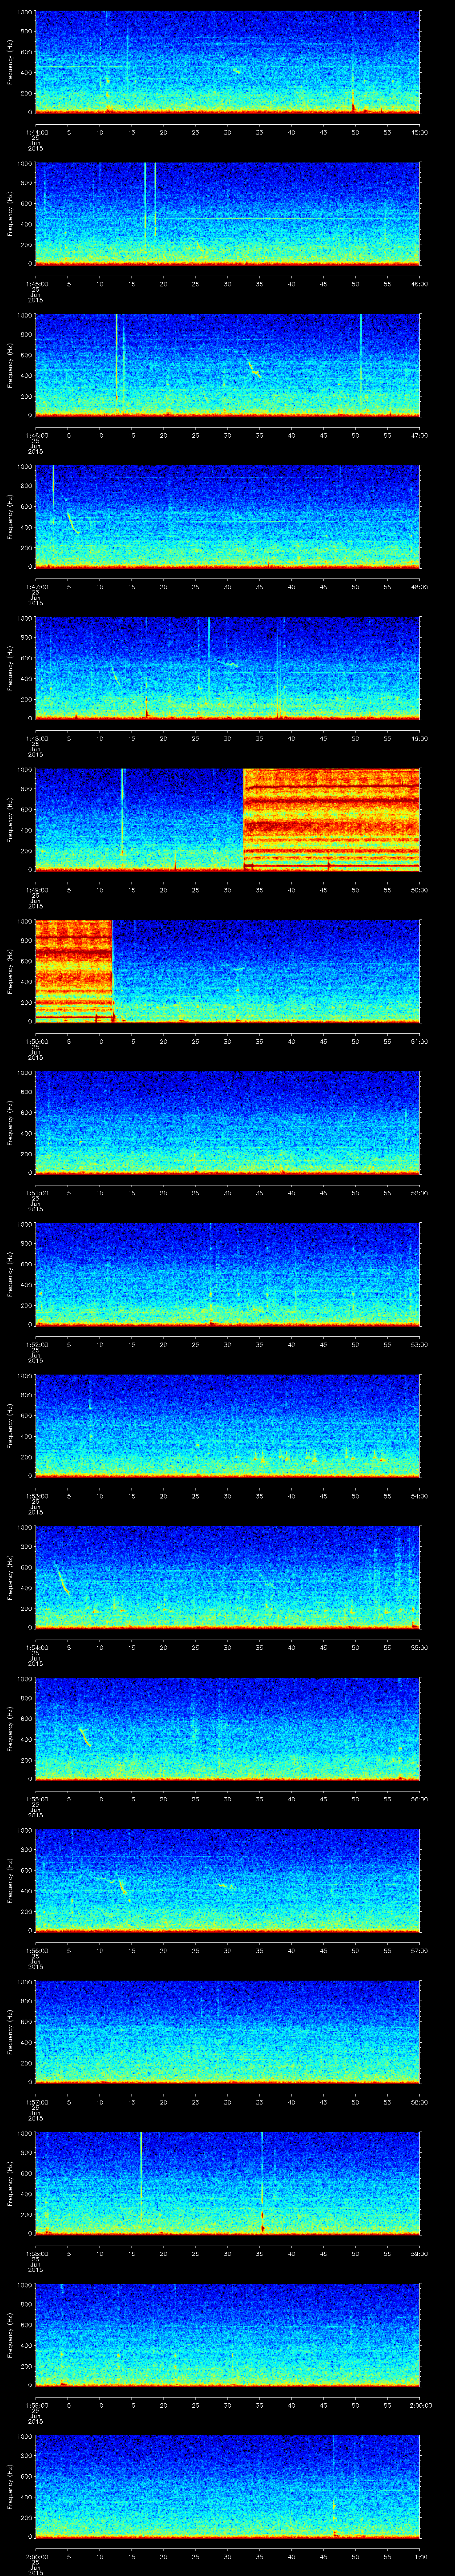
Task: Select the spectrogram panel starting at 1:47:00
Action: (x=228, y=516)
